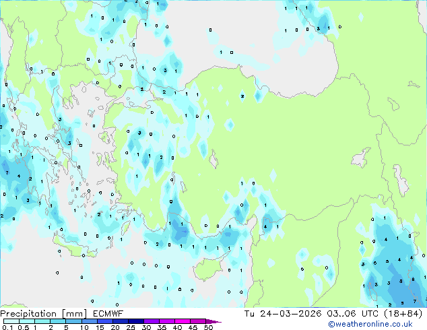The width and height of the screenshot is (427, 330).
Task: Click the '35' legend value
Action: click(x=162, y=327)
